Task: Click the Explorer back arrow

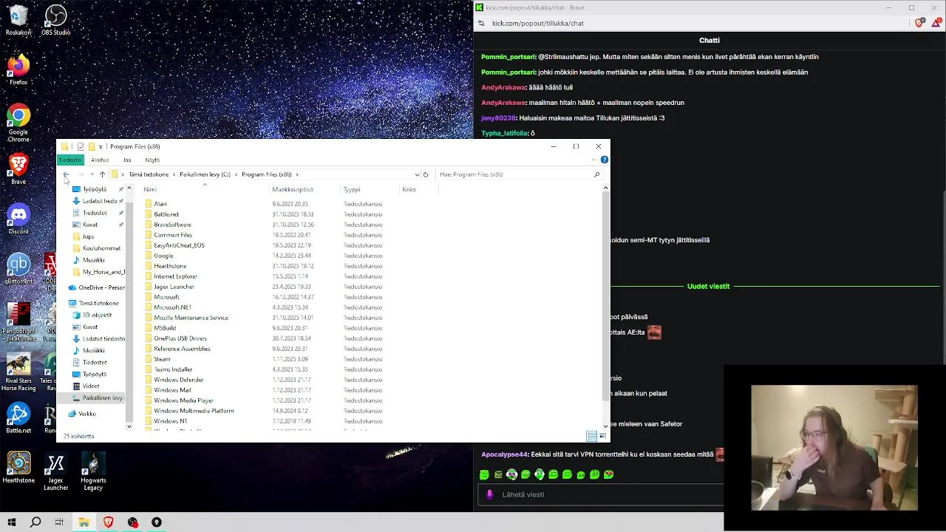Action: [67, 174]
